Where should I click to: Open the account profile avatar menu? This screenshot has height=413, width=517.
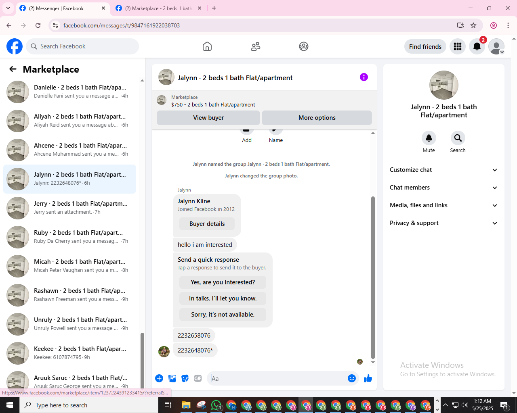(496, 46)
